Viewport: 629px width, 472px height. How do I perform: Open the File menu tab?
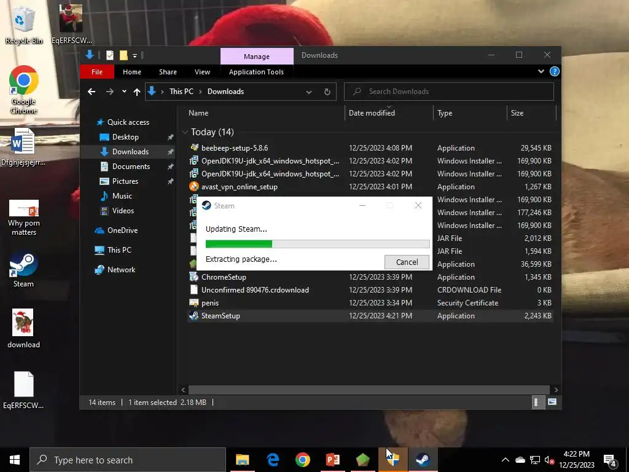click(96, 72)
